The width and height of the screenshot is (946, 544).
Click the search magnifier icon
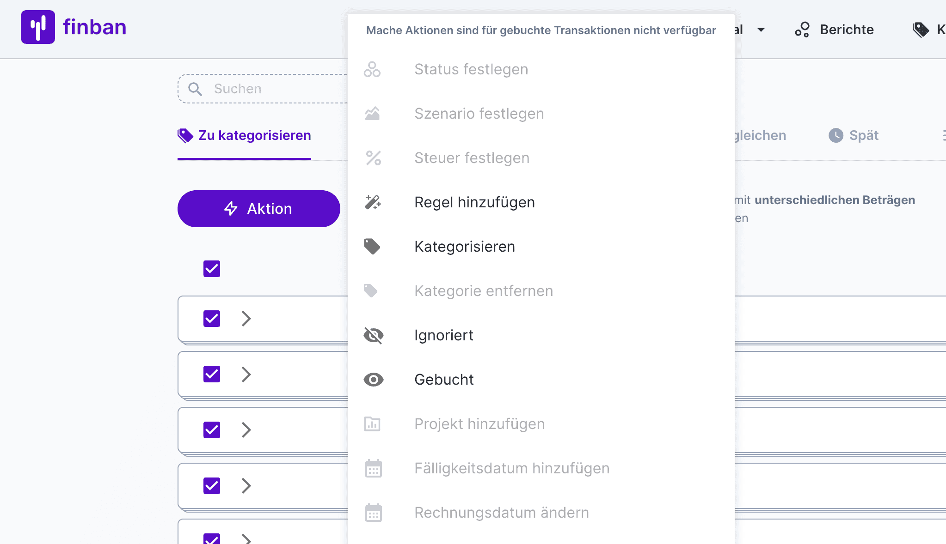(195, 89)
